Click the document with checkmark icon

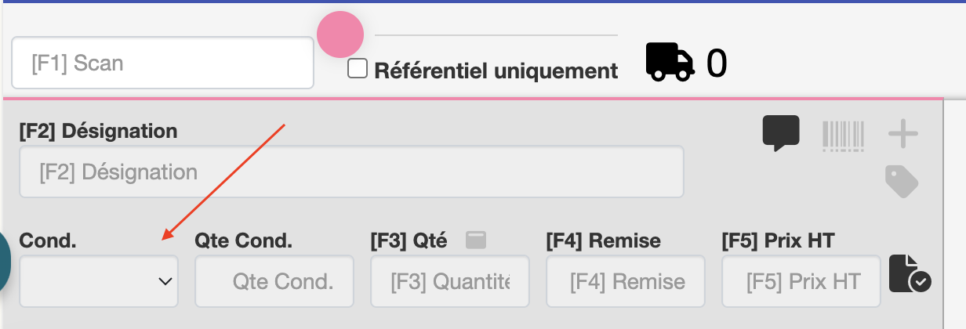(910, 274)
